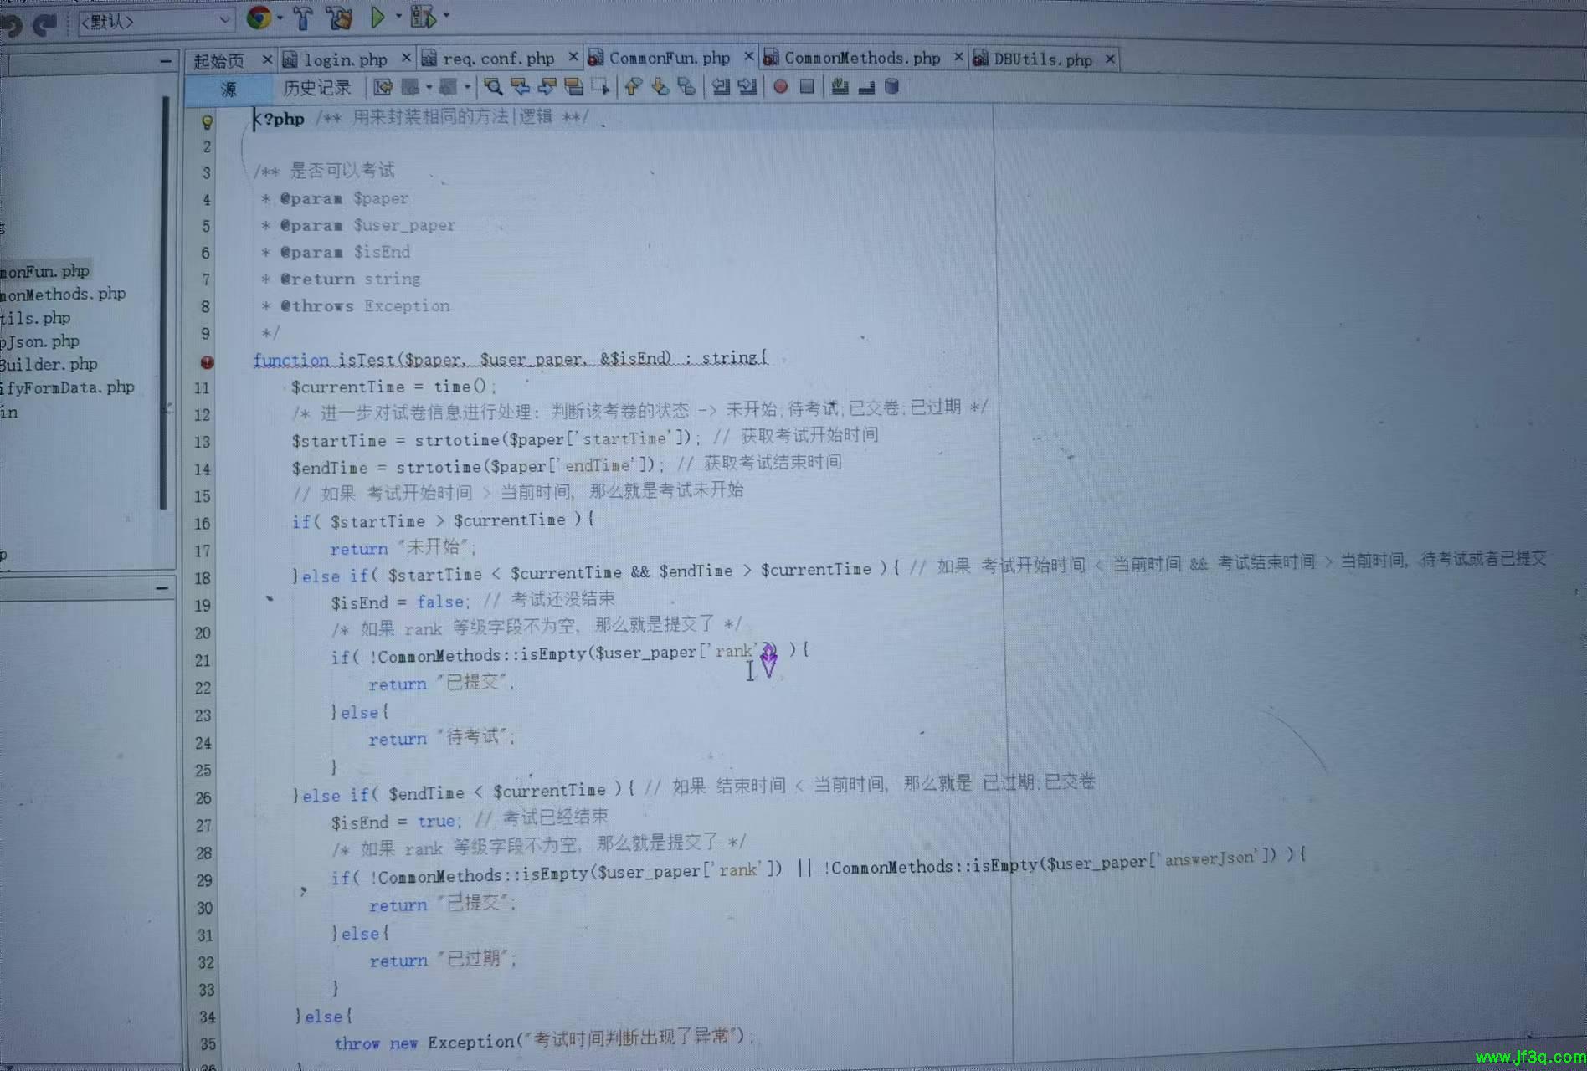Viewport: 1587px width, 1071px height.
Task: Toggle comment on highlighted code lines
Action: click(840, 87)
